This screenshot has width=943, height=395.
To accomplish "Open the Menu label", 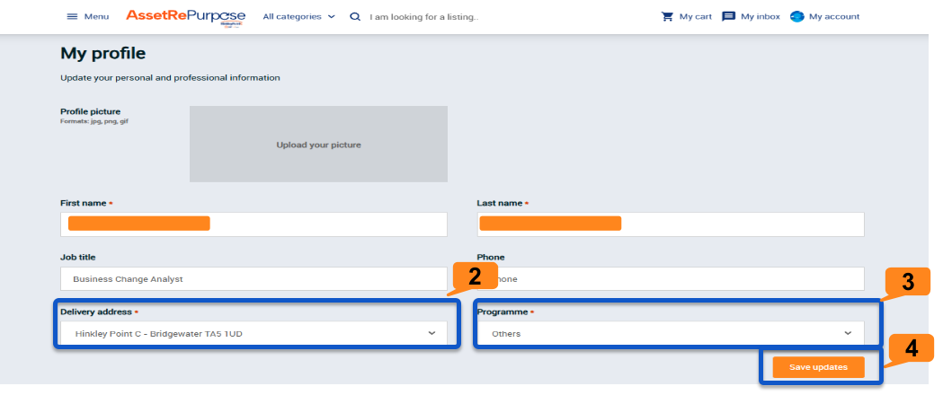I will [x=96, y=17].
